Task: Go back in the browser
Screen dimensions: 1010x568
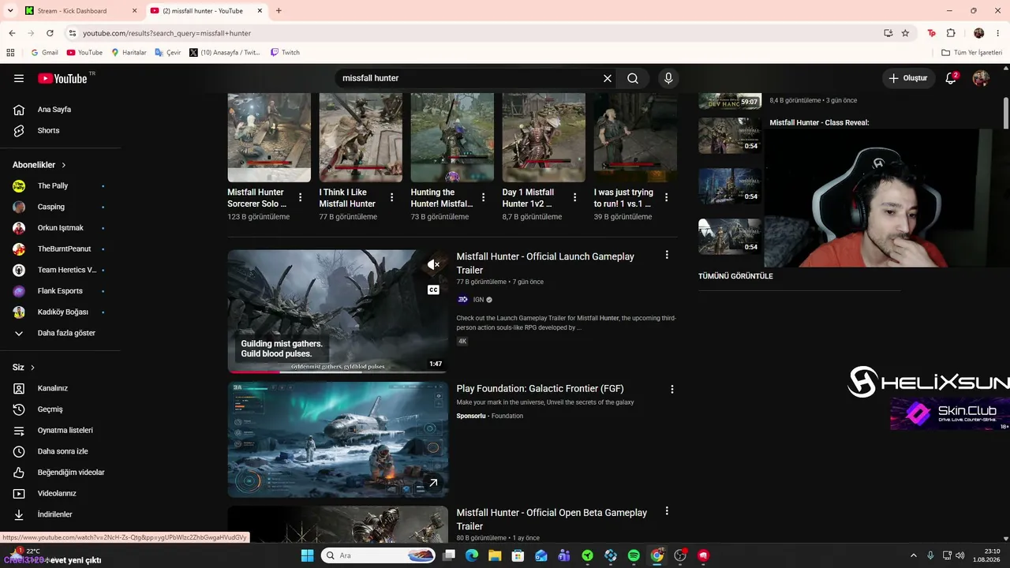Action: pyautogui.click(x=12, y=33)
